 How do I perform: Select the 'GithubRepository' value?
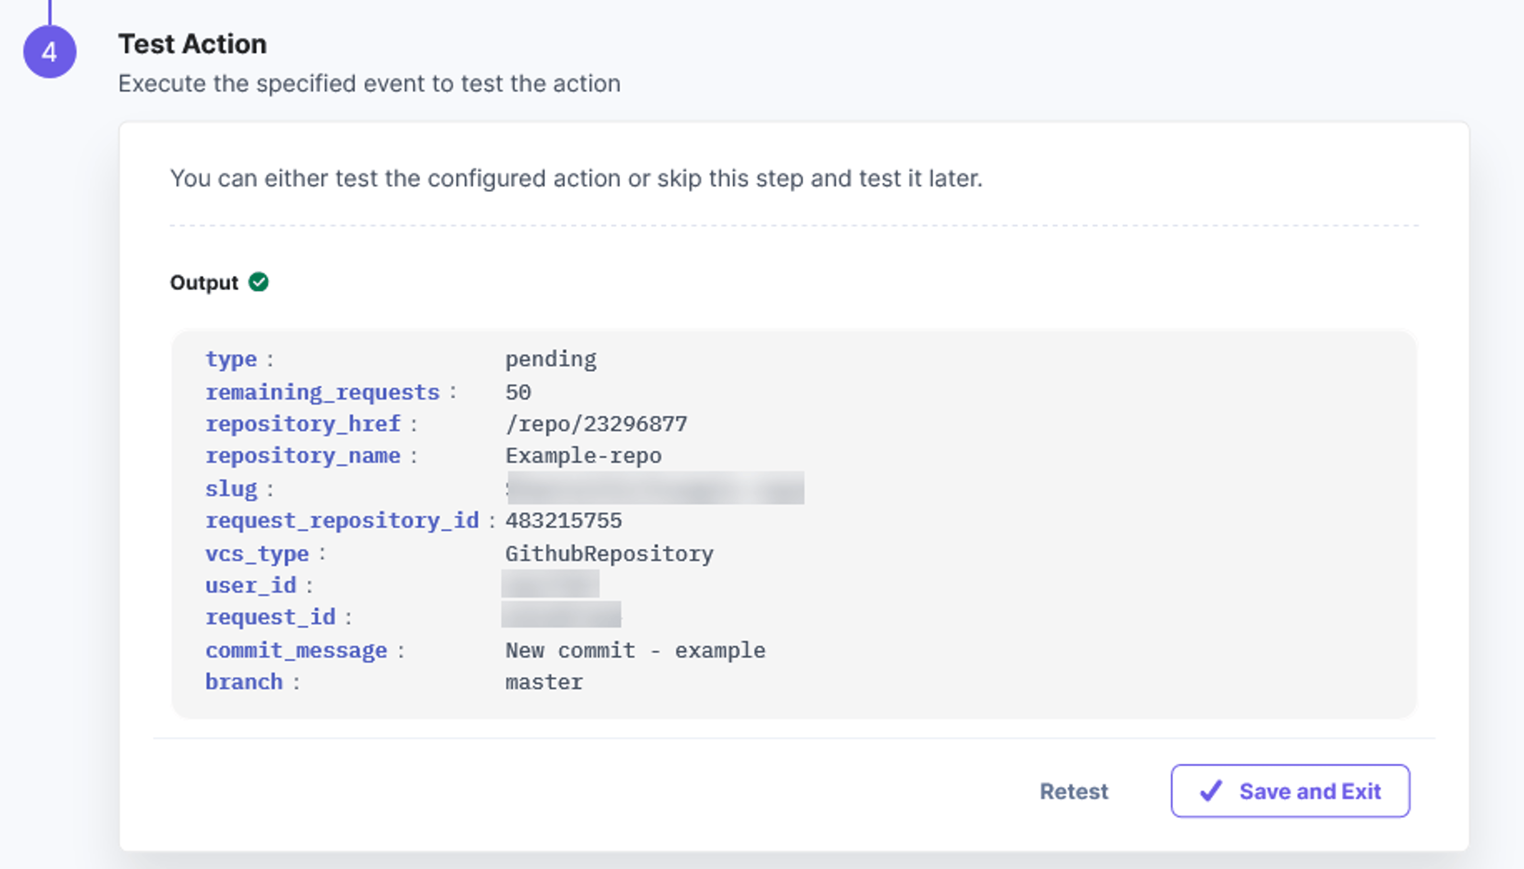pos(610,554)
